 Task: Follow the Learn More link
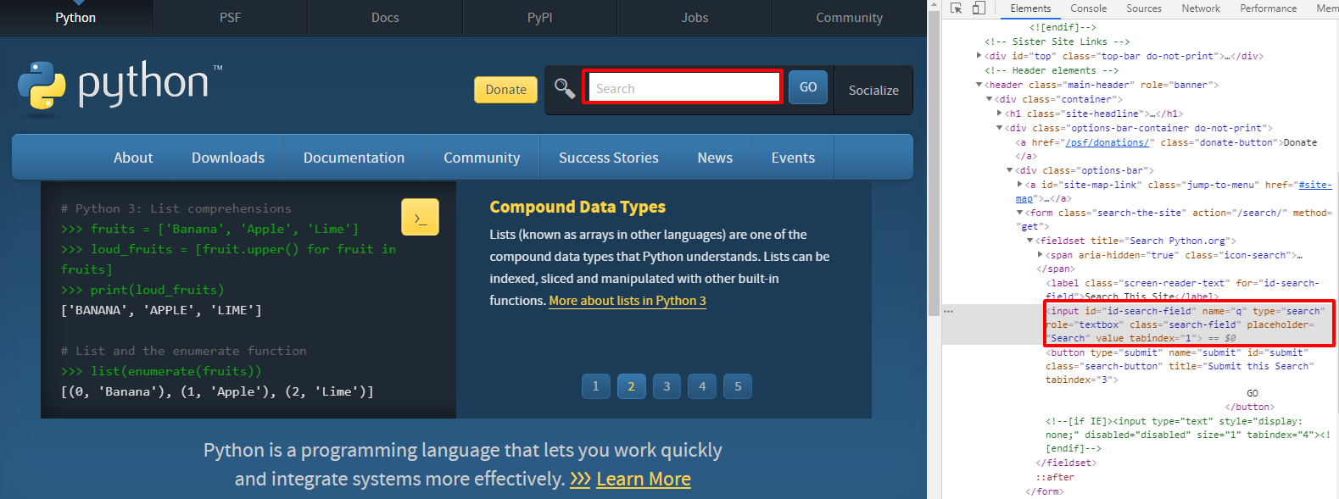tap(644, 480)
